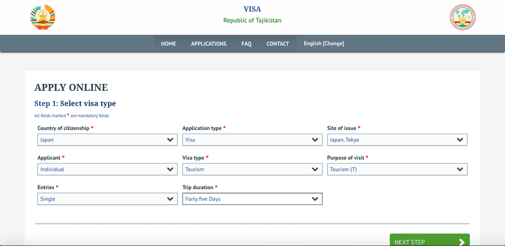Click the Tajikistan national emblem logo

[x=42, y=18]
